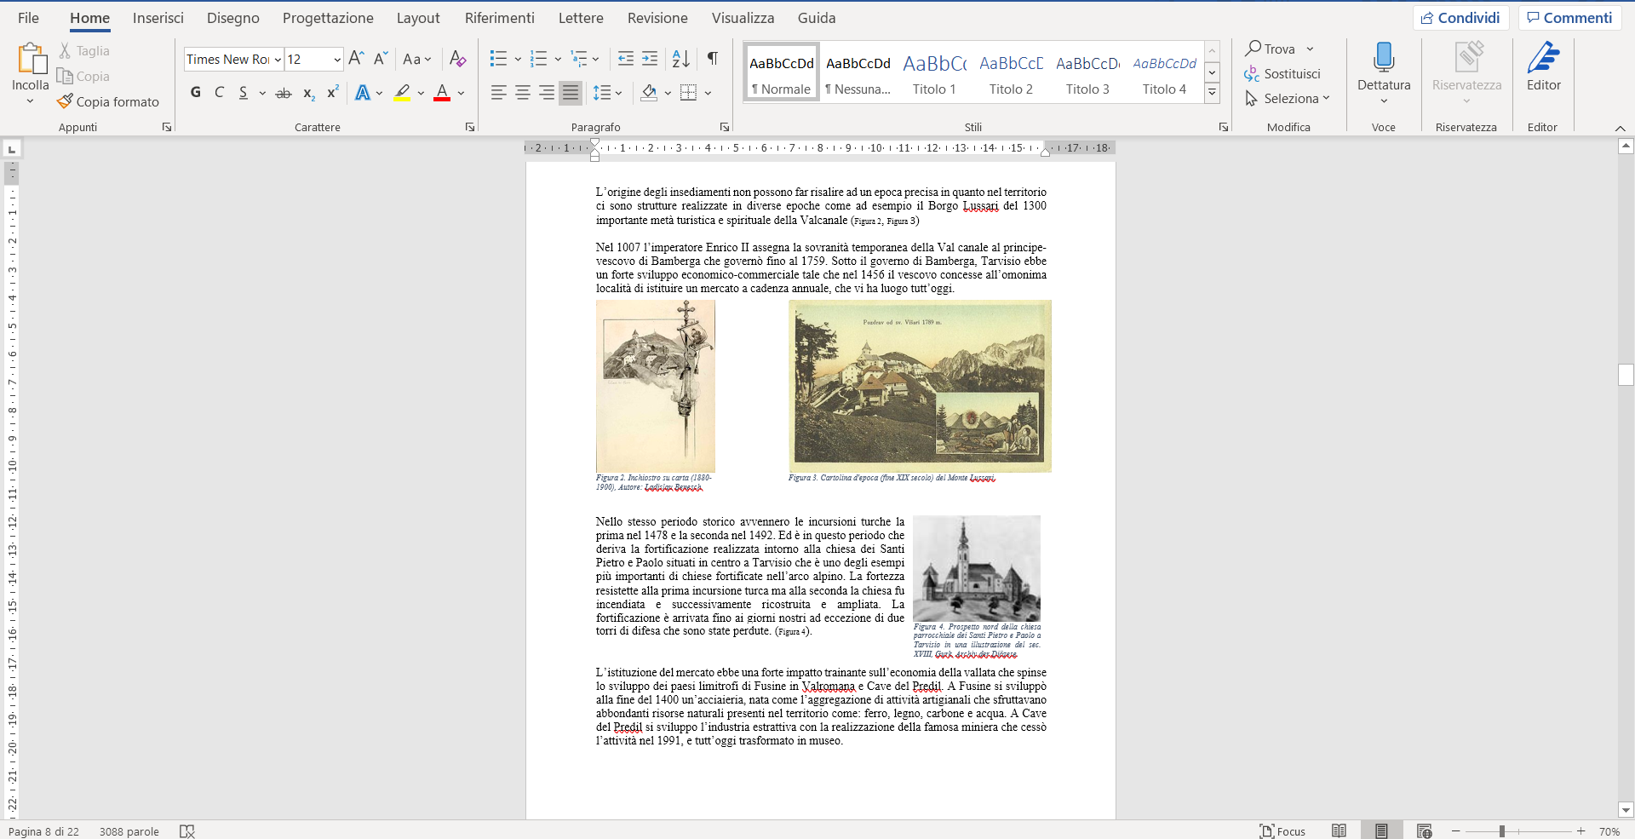This screenshot has height=839, width=1635.
Task: Apply subscript formatting
Action: tap(309, 93)
